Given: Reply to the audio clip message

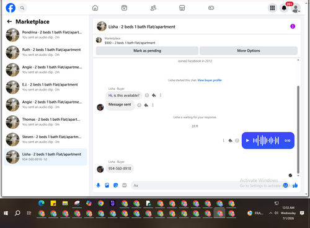Looking at the screenshot, I should click(230, 141).
